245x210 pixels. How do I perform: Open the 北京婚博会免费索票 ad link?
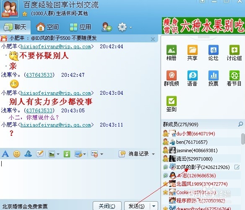pos(25,206)
